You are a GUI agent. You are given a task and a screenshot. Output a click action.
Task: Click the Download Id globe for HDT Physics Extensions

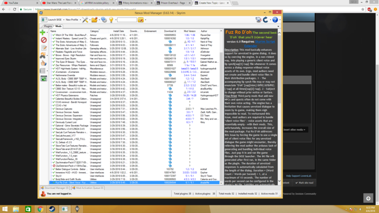pos(170,95)
